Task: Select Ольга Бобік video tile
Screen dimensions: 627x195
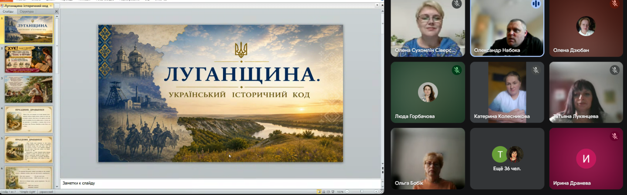Action: 428,158
